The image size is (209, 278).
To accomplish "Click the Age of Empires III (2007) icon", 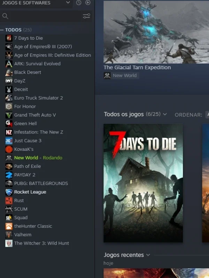I will click(9, 47).
